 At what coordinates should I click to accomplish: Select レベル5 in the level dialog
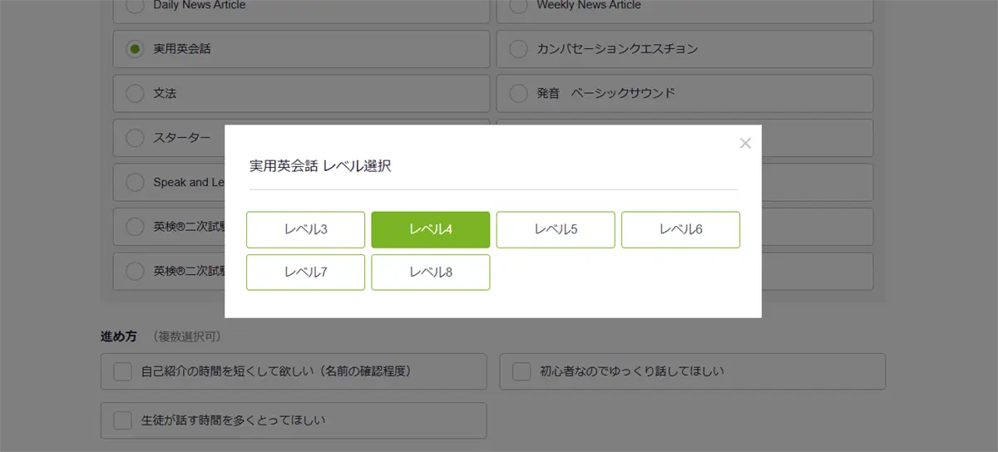[556, 229]
